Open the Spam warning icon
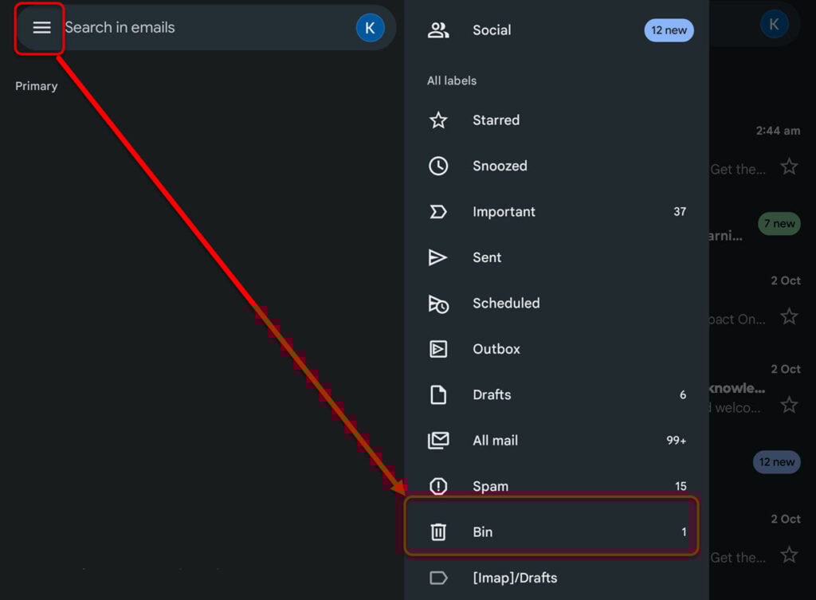This screenshot has width=816, height=600. tap(438, 486)
